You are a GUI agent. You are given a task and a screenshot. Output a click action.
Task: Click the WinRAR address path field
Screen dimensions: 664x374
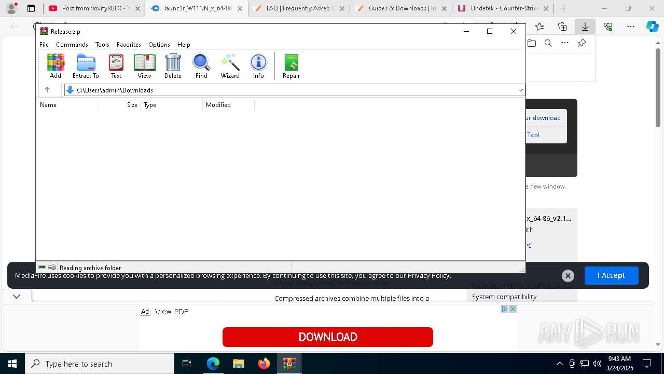tap(295, 90)
